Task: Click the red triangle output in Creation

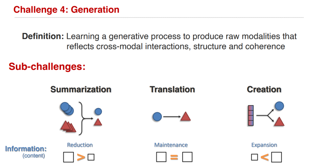Action: click(x=279, y=121)
